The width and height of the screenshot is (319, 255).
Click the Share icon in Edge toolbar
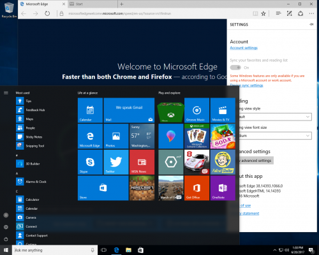click(300, 13)
